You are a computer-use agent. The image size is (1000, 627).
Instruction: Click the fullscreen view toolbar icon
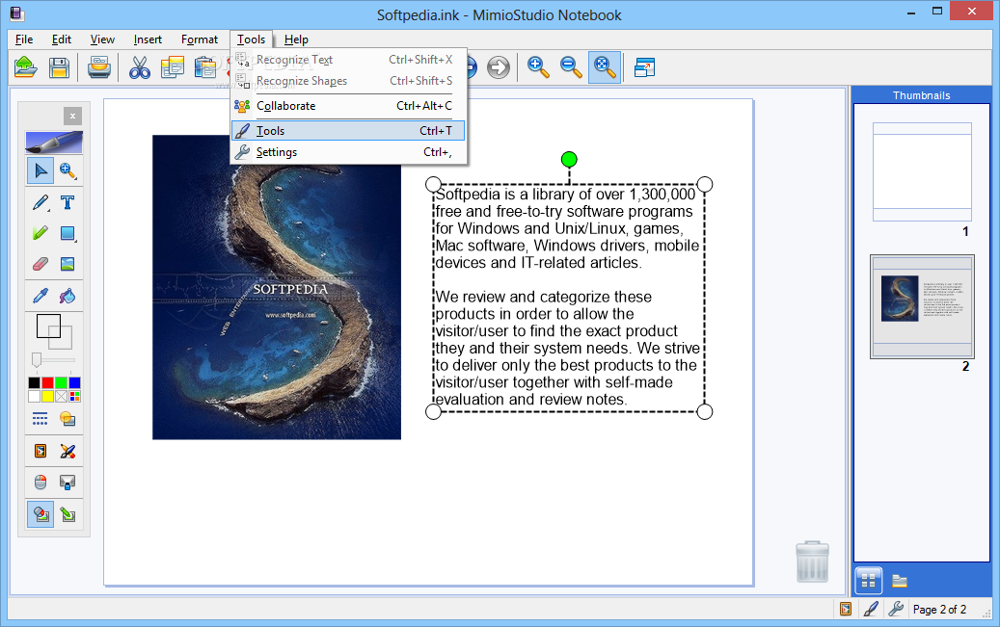coord(644,66)
